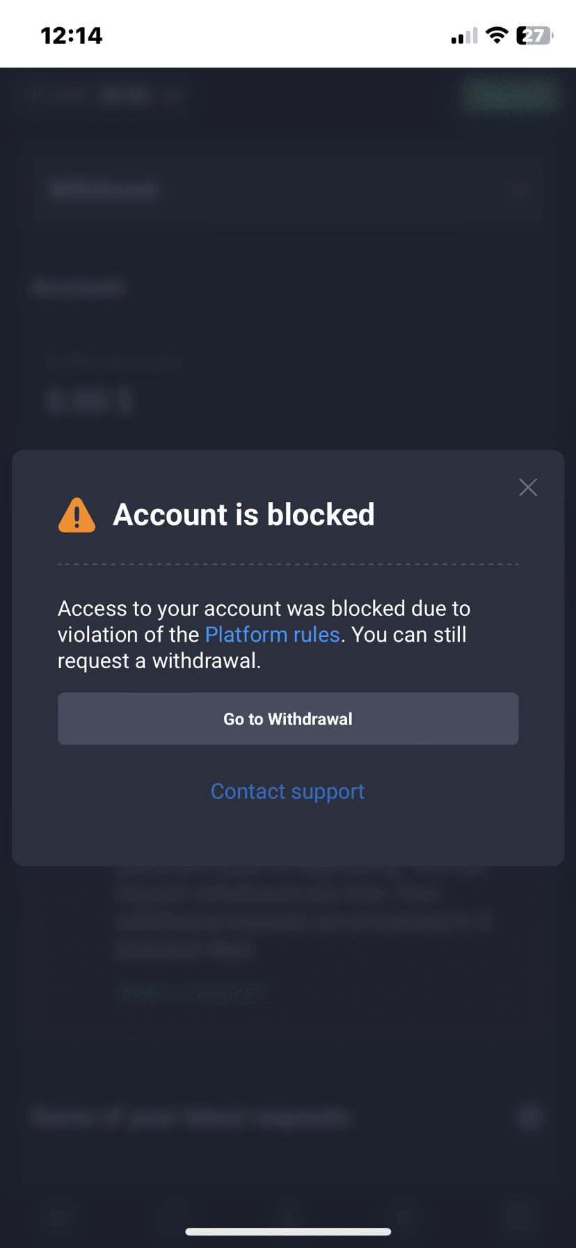This screenshot has width=576, height=1248.
Task: Click the Go to Withdrawal button
Action: point(288,718)
